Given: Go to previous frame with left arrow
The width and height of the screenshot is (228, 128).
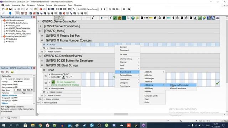Looking at the screenshot, I should [x=101, y=9].
